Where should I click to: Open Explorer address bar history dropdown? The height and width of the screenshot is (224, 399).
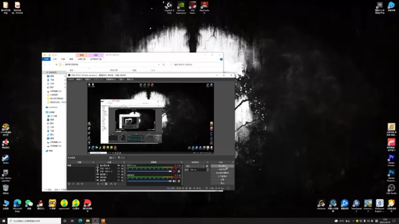(159, 65)
